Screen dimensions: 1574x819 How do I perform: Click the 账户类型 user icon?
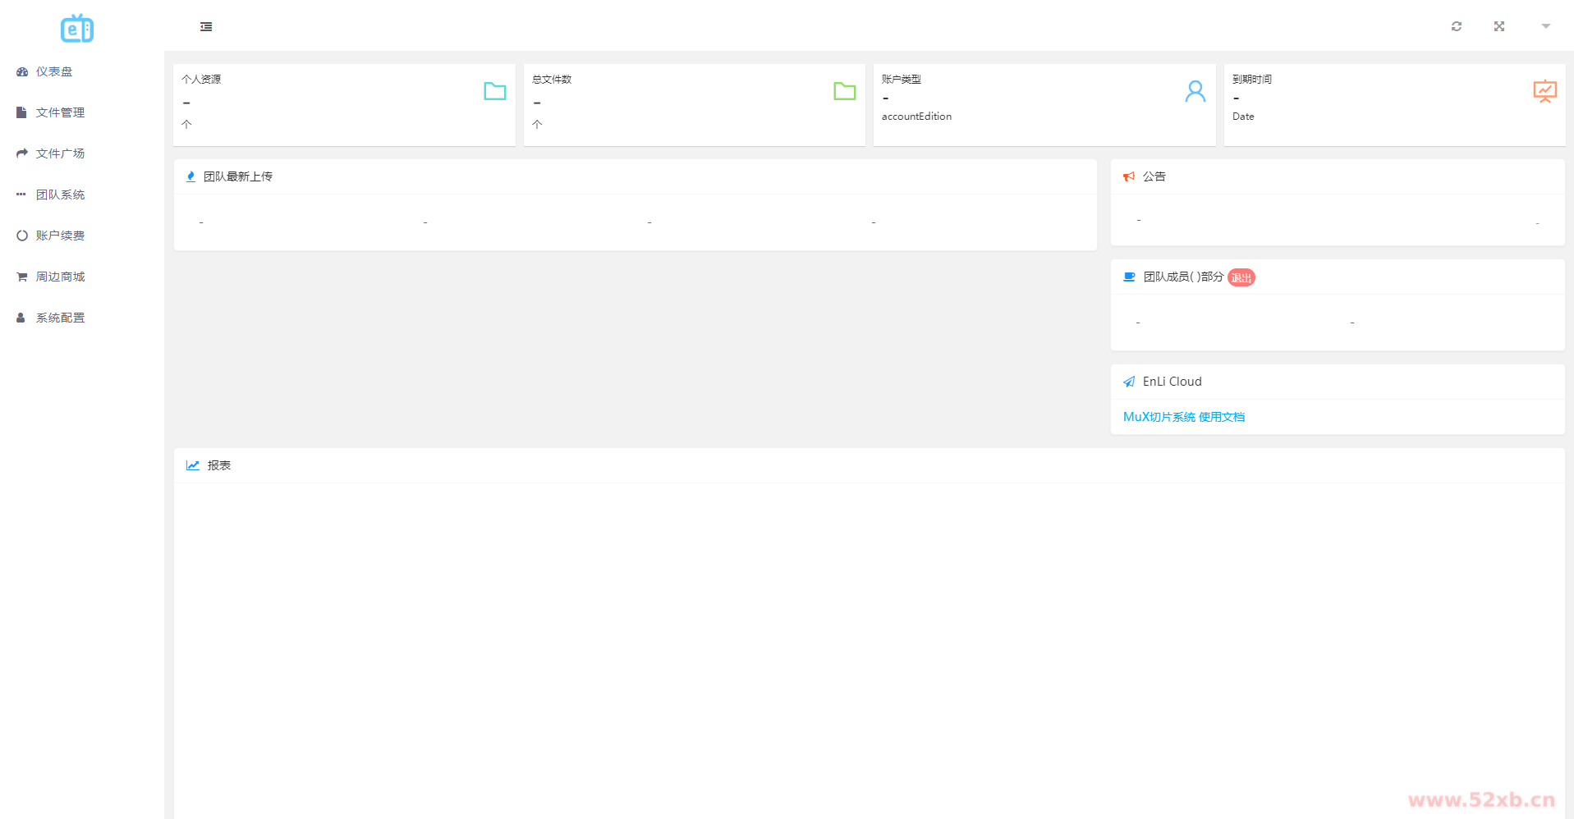click(1195, 91)
